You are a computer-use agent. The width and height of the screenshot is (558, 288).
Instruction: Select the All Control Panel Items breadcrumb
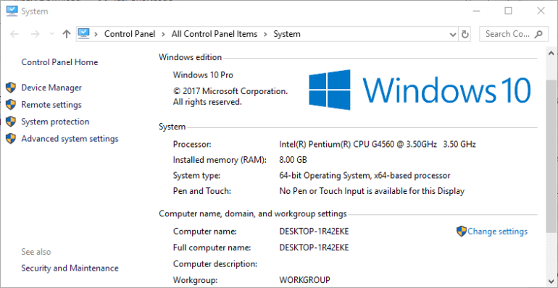pos(215,34)
